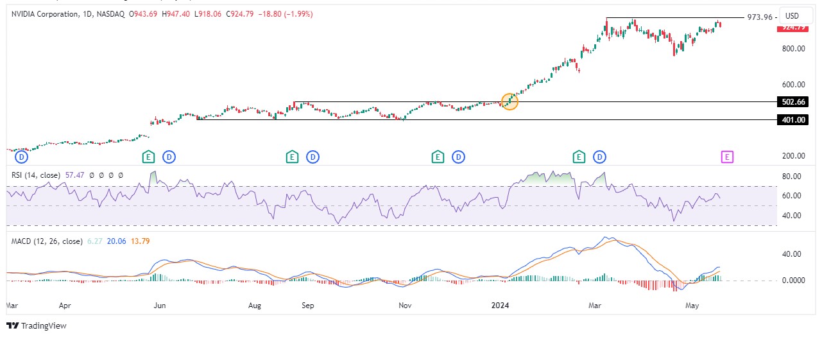Click the Aug label on time axis
Viewport: 822px width, 337px height.
click(254, 307)
